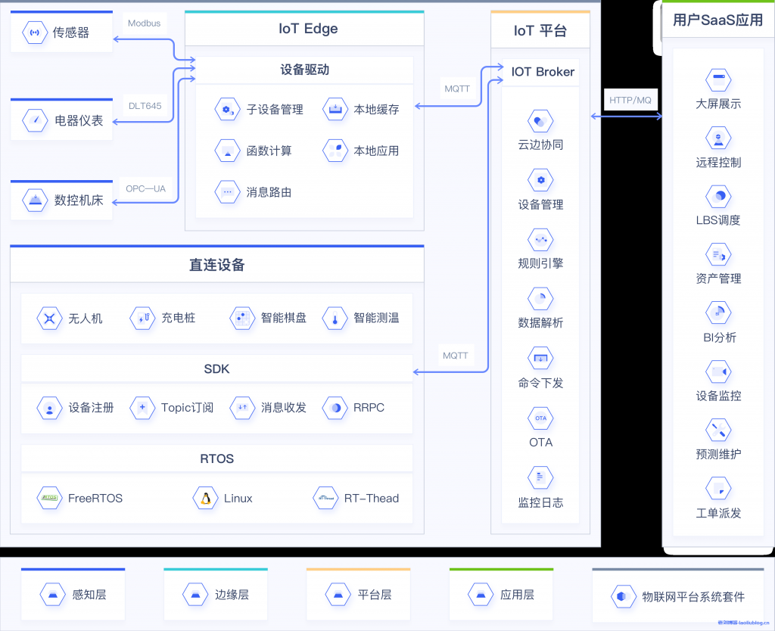Select the Linux penguin icon
The image size is (775, 631).
tap(205, 497)
